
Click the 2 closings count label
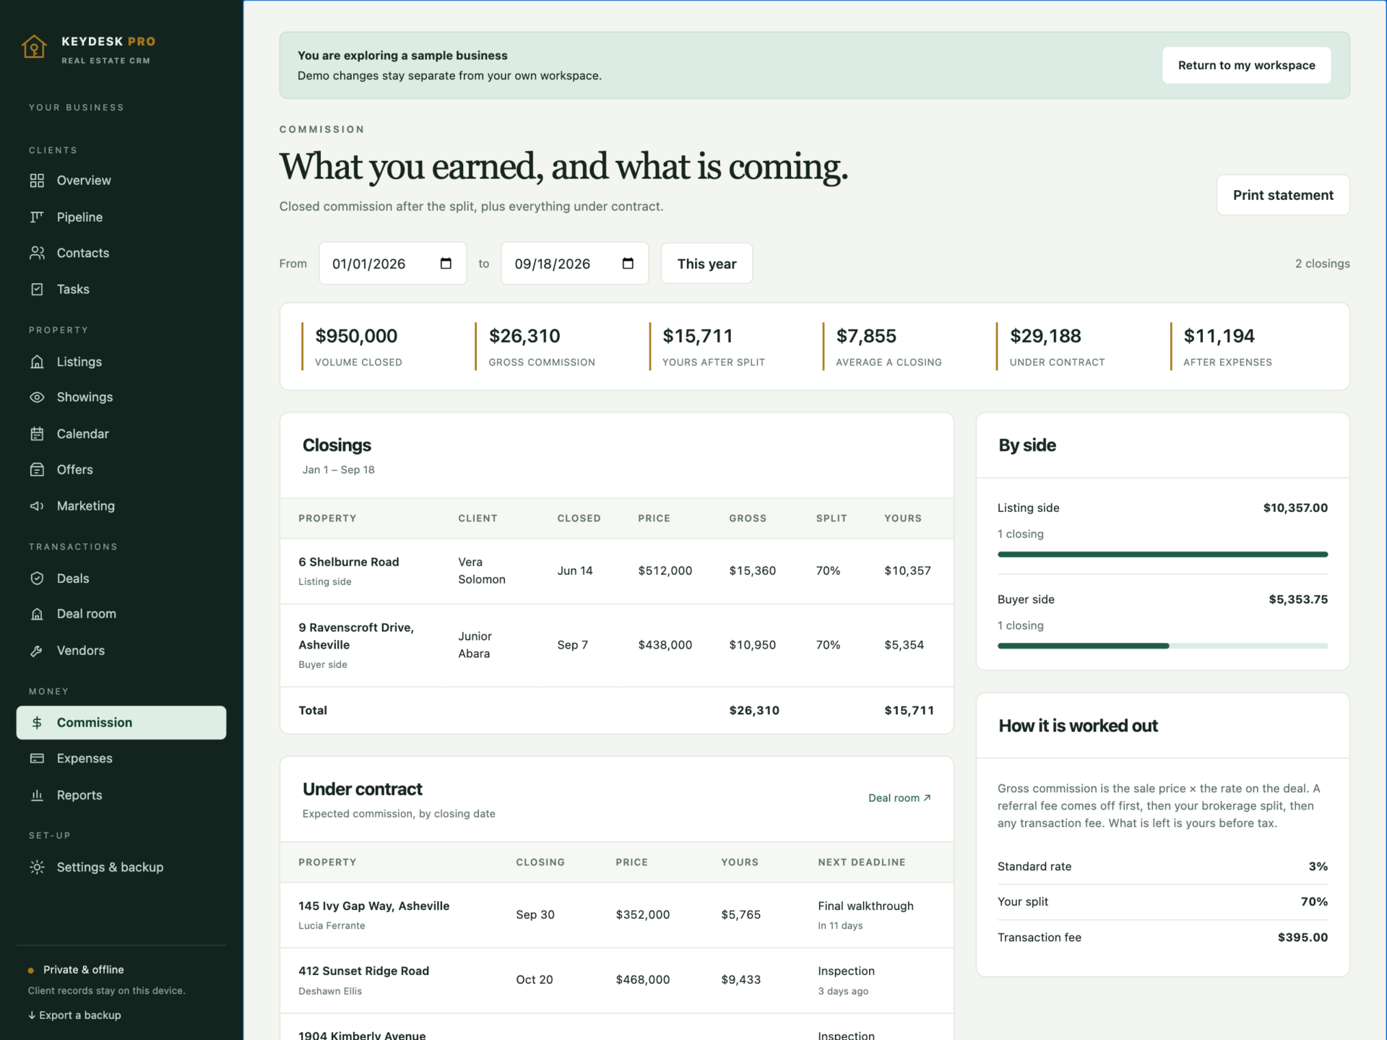tap(1322, 264)
